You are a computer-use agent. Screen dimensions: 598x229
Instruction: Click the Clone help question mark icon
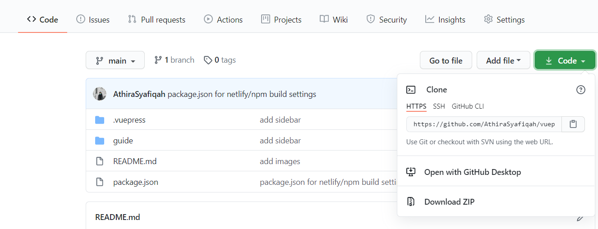tap(581, 90)
